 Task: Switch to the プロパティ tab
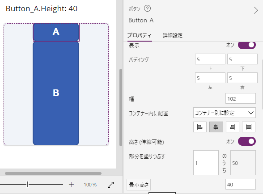coord(140,35)
